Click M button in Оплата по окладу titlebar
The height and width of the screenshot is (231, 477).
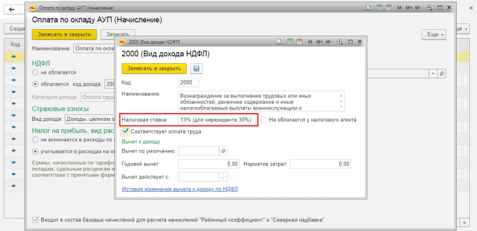[x=399, y=8]
